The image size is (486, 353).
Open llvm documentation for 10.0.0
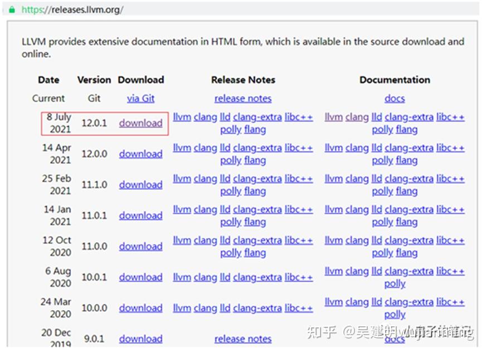click(x=333, y=302)
